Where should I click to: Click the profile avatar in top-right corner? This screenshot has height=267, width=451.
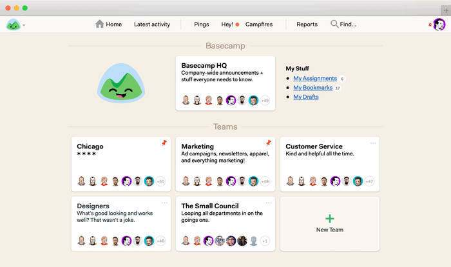click(x=439, y=25)
